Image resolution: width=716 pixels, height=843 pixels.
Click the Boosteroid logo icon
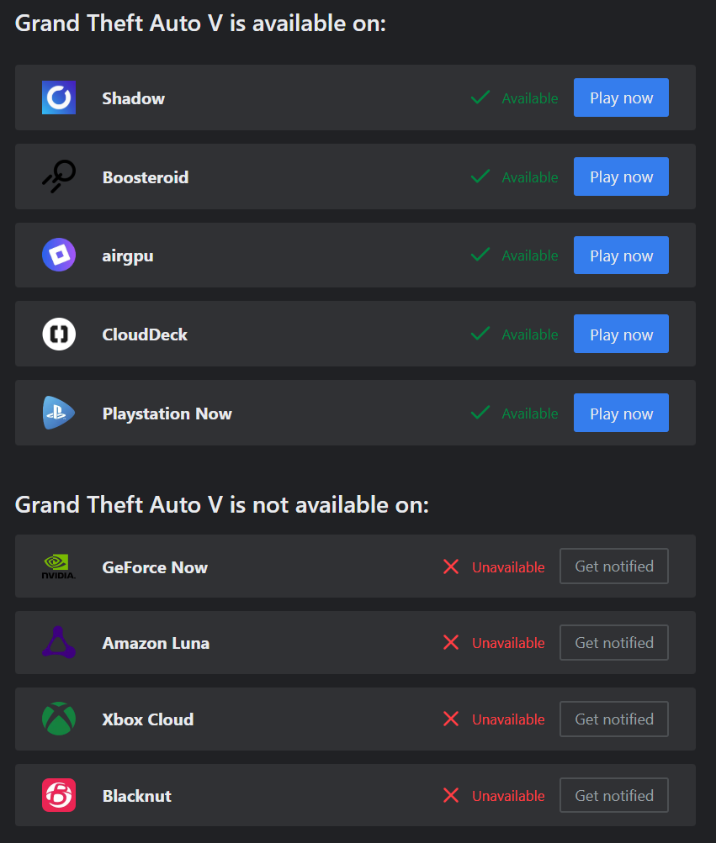[59, 177]
